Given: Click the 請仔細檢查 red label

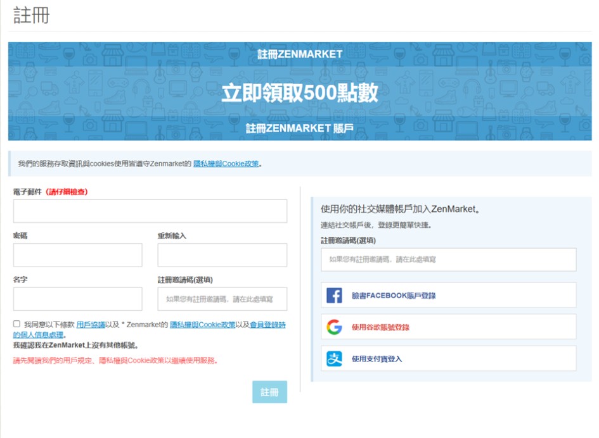Looking at the screenshot, I should coord(67,192).
